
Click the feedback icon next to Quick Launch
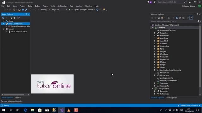point(155,2)
